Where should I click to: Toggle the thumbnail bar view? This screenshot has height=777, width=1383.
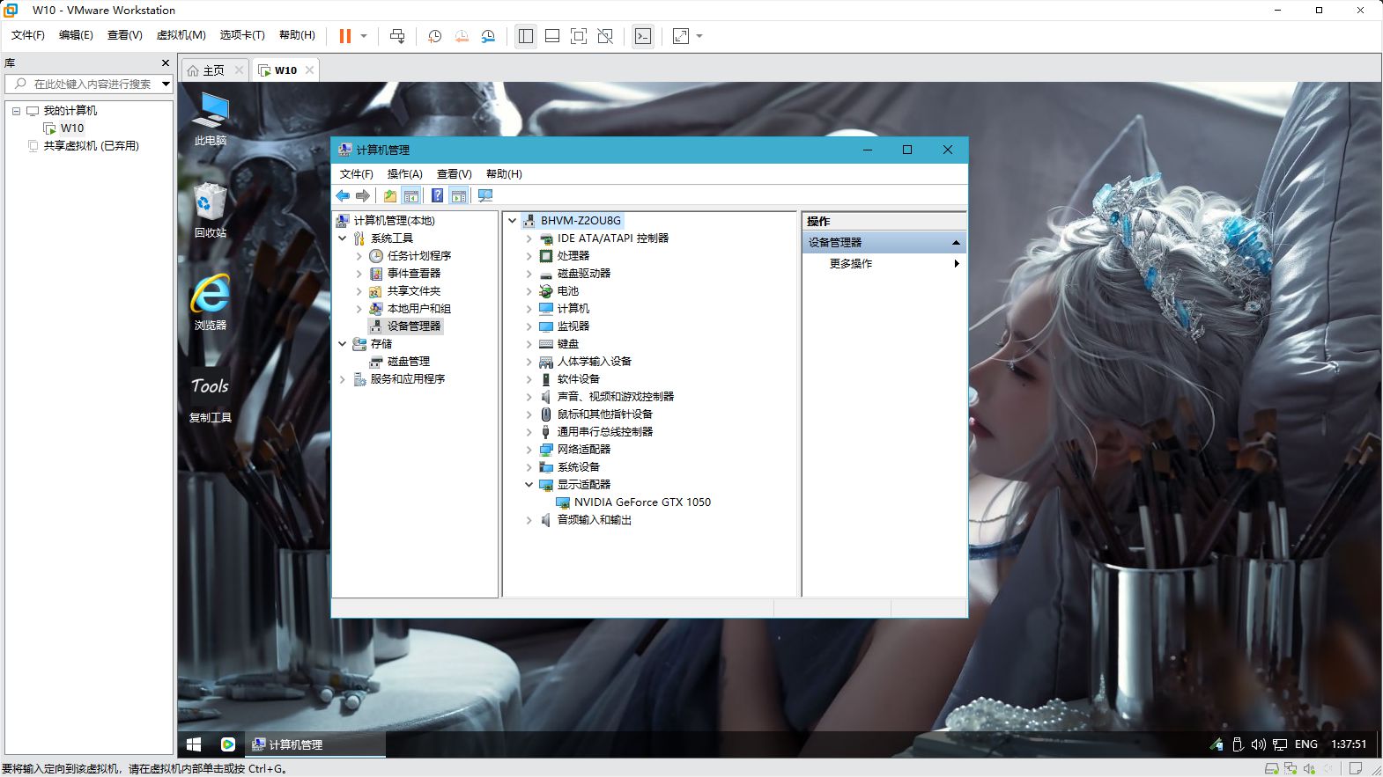[x=552, y=36]
